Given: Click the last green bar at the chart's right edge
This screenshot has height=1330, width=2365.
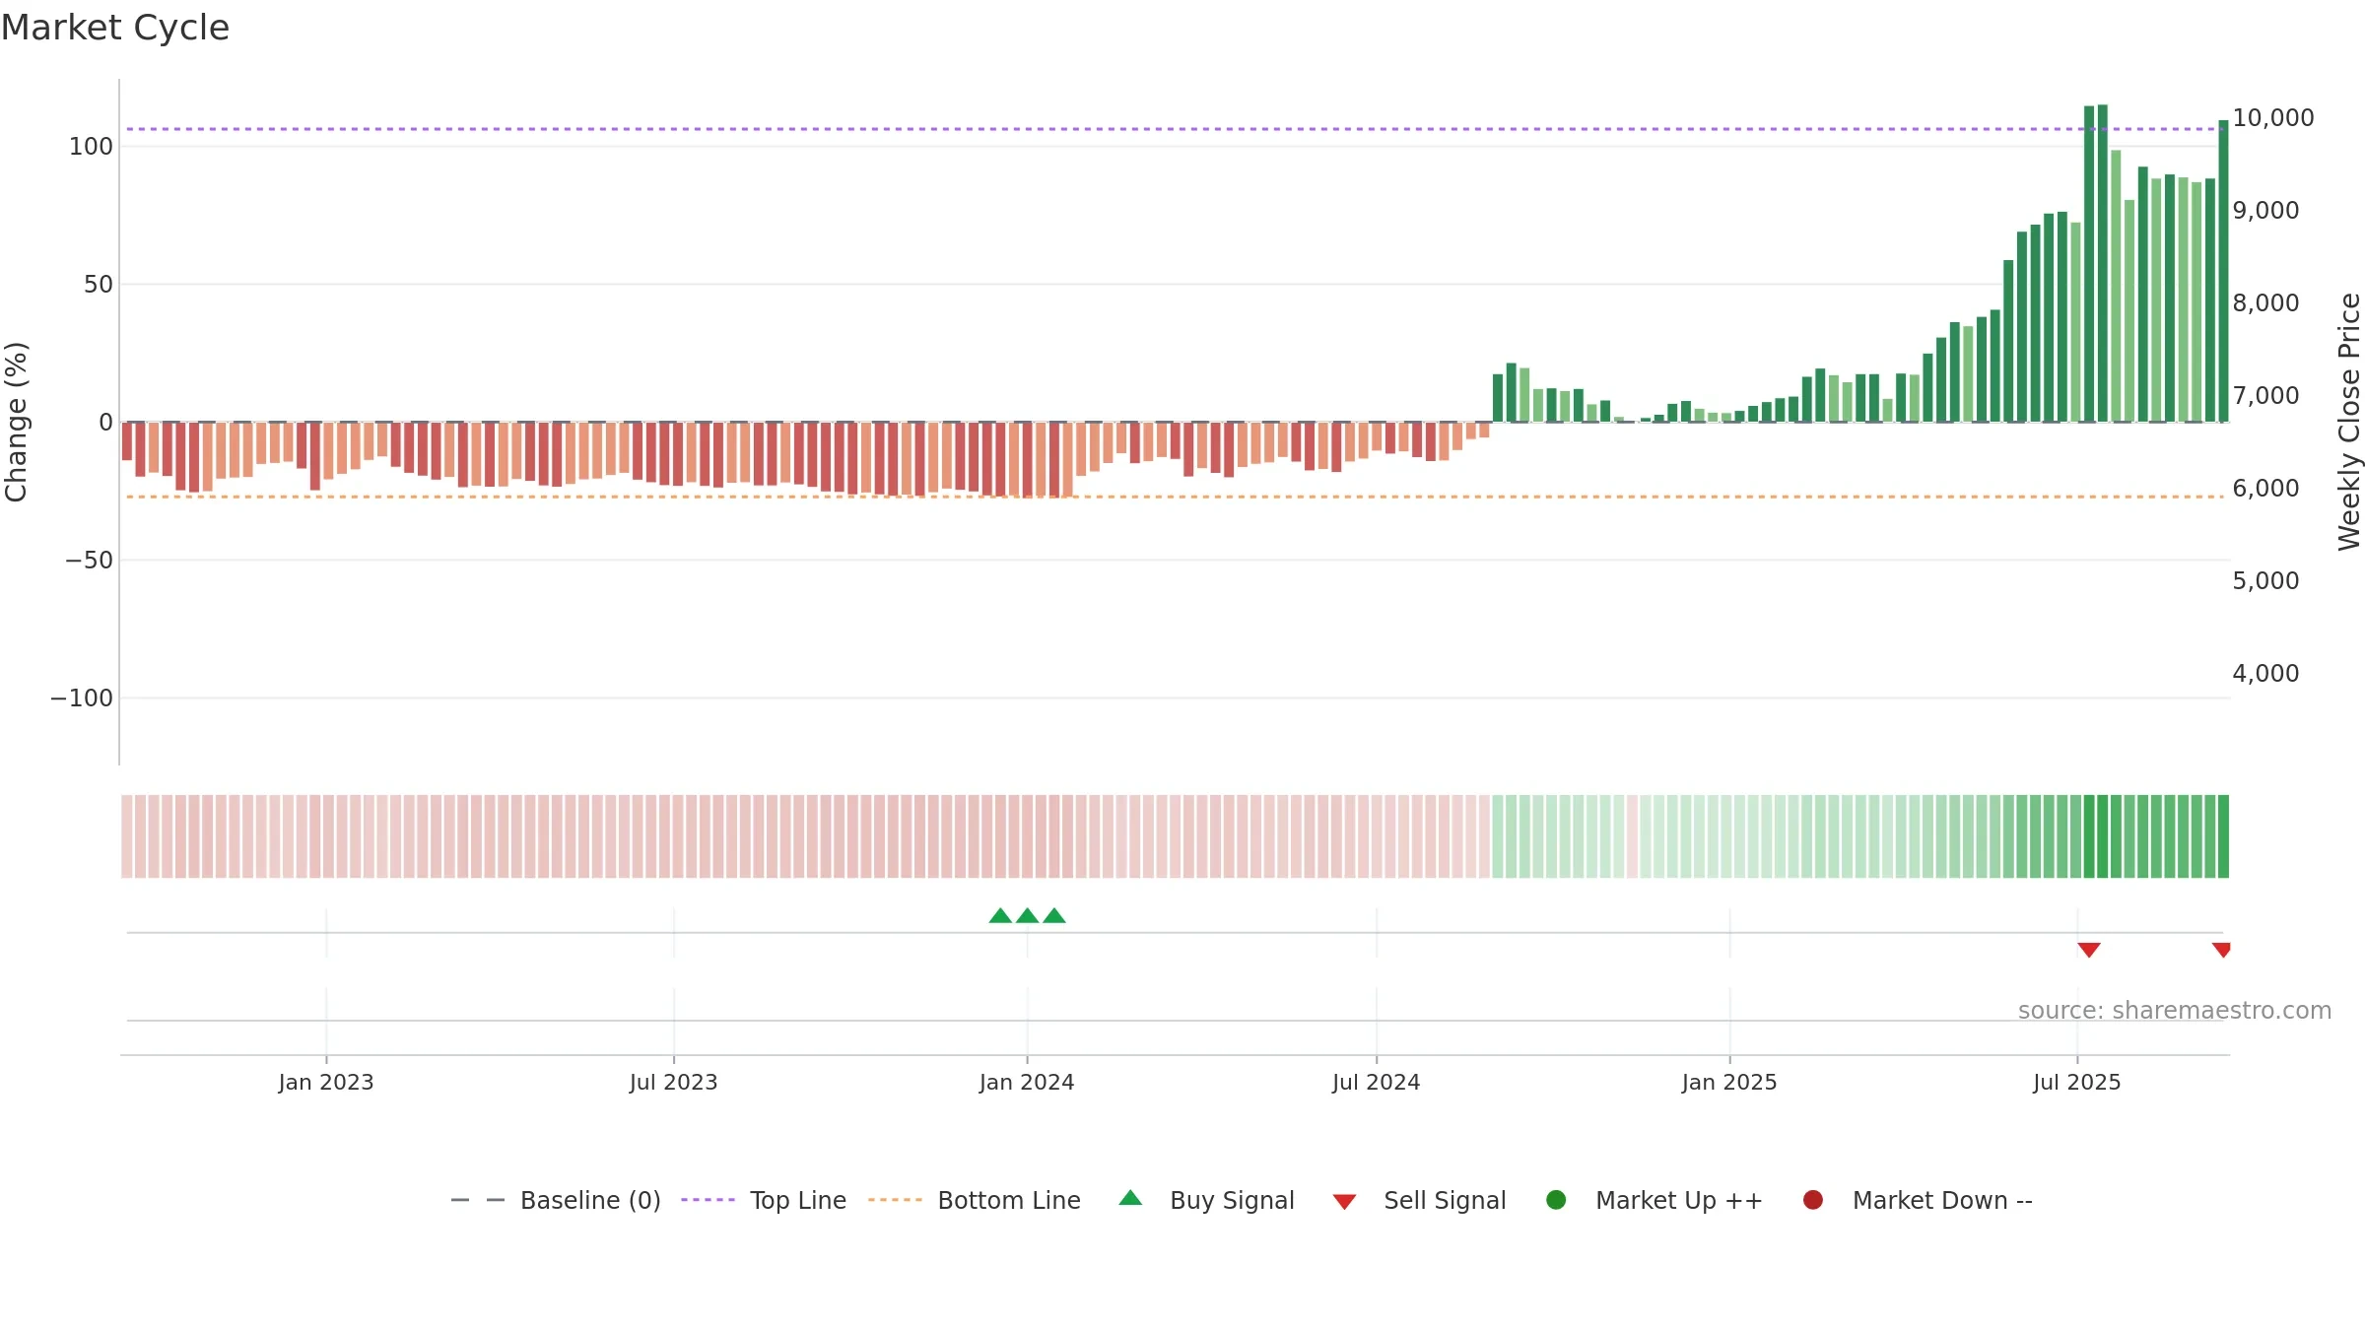Looking at the screenshot, I should (2223, 271).
